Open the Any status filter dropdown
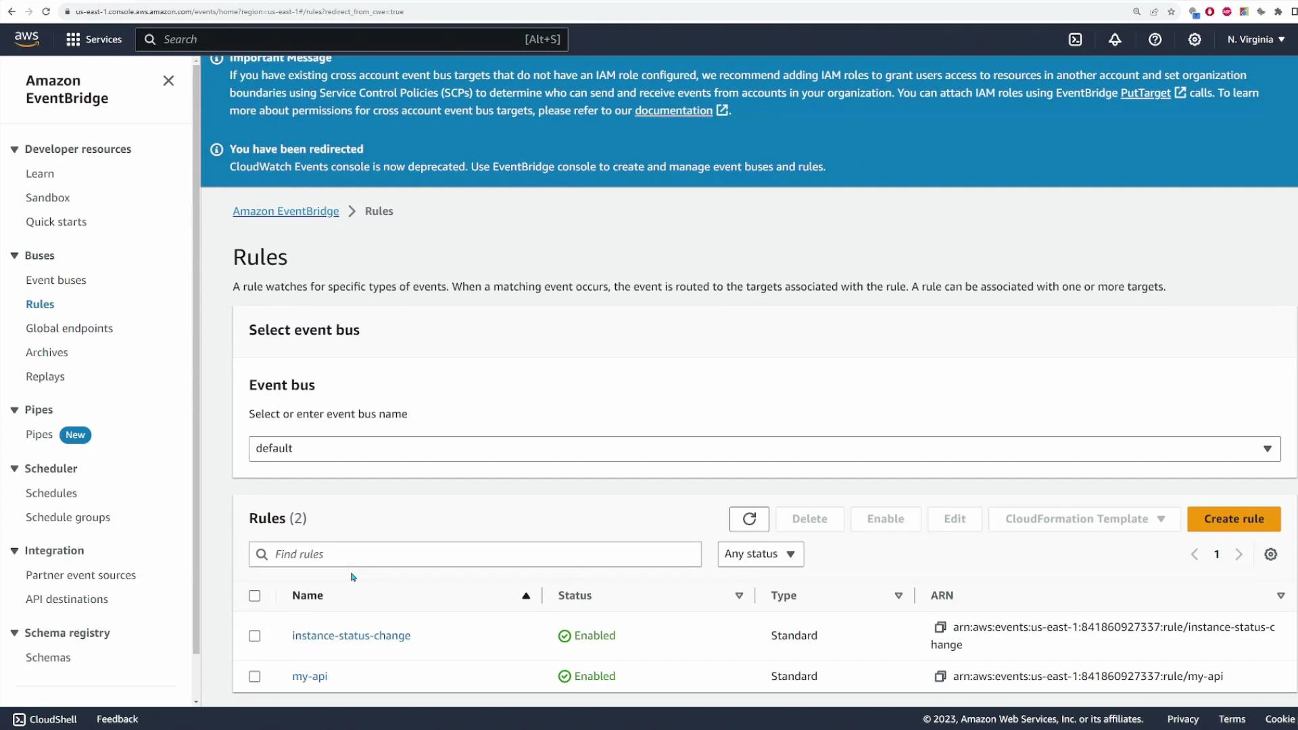1298x730 pixels. (x=760, y=554)
